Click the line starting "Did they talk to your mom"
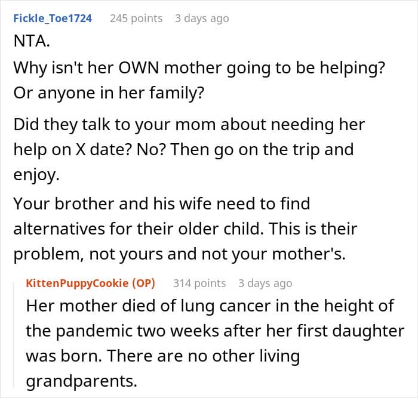This screenshot has height=398, width=418. click(189, 125)
